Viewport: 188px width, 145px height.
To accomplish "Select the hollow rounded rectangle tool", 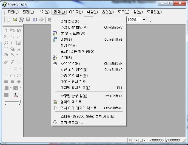I will pyautogui.click(x=13, y=76).
